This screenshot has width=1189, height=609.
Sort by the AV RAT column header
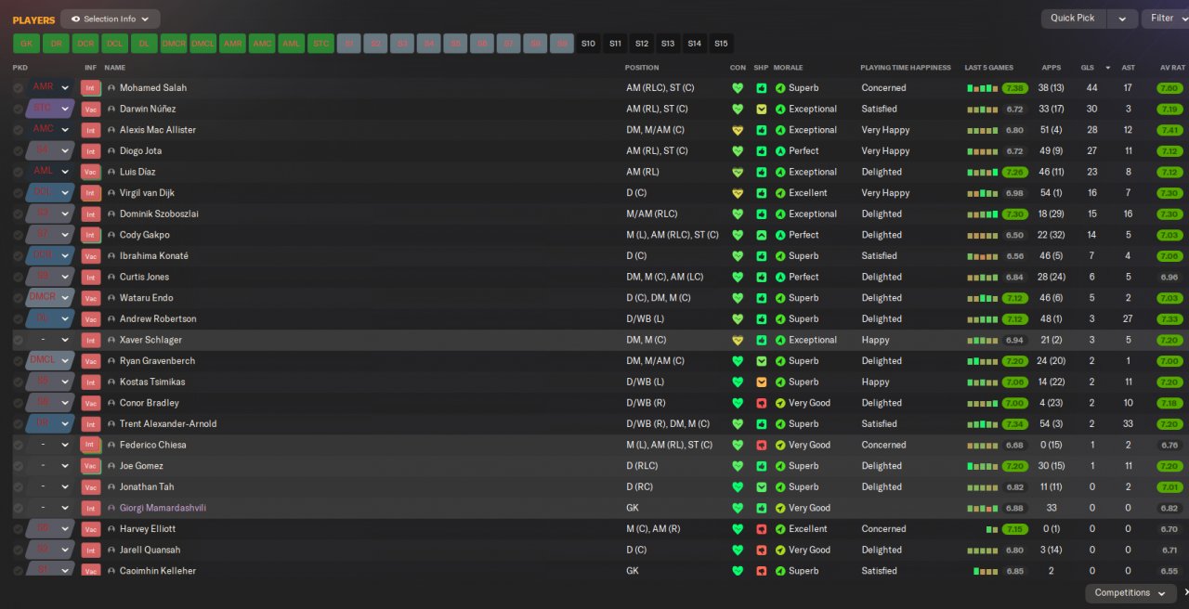click(x=1173, y=68)
